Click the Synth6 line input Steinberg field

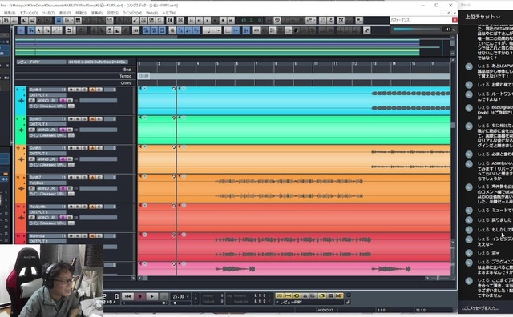tap(47, 165)
